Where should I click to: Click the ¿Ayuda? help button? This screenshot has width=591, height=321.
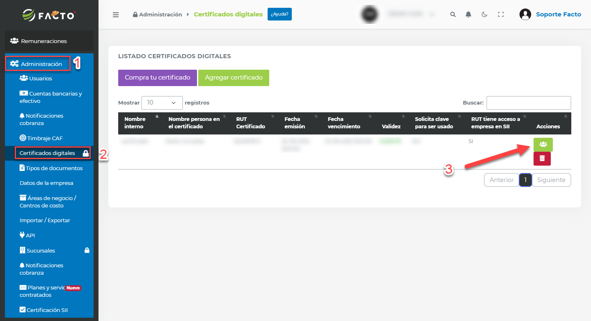click(x=279, y=14)
